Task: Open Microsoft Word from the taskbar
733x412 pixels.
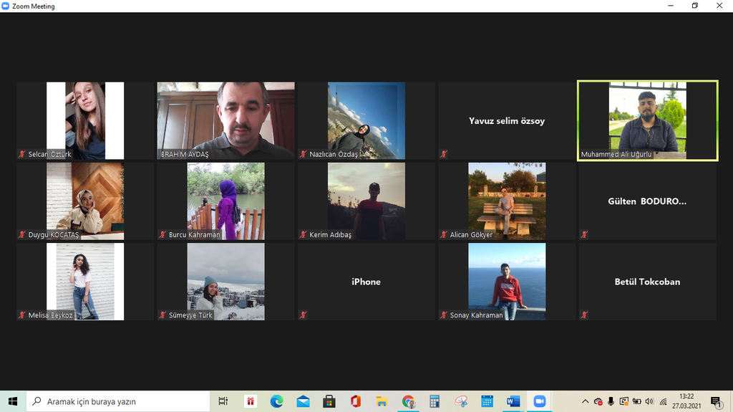Action: click(513, 401)
